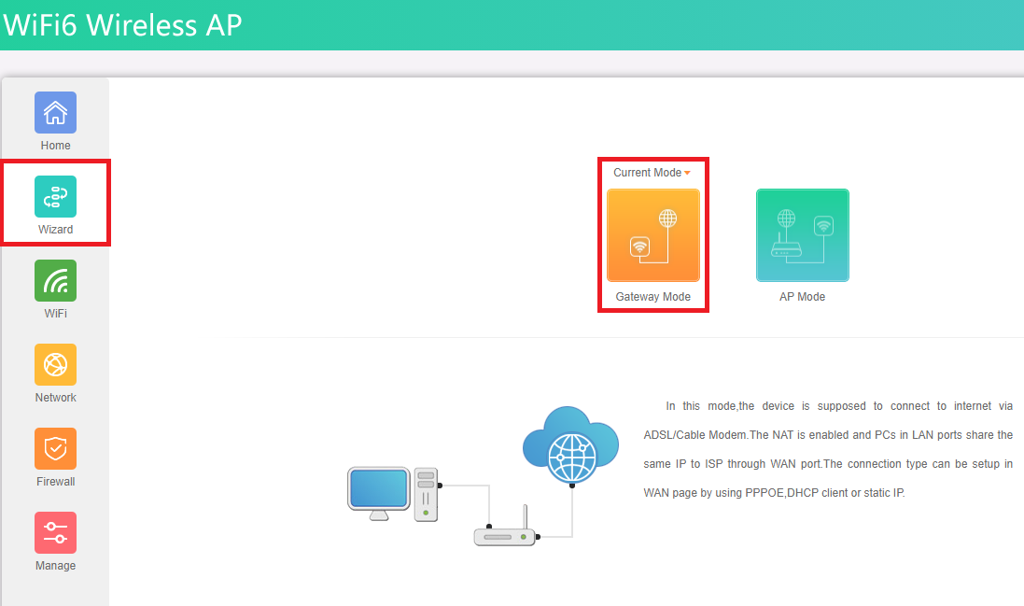Click the Current Mode label
Viewport: 1024px width, 606px height.
point(647,173)
